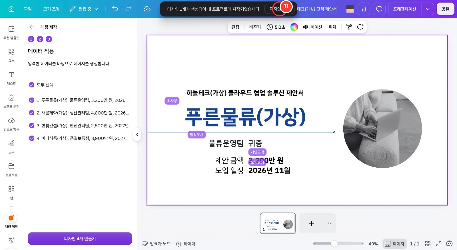This screenshot has width=457, height=250.
Task: Uncheck row 3 한빛건설(가상)
Action: pyautogui.click(x=32, y=125)
